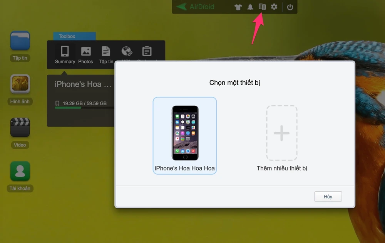
Task: Select Tập tin in the toolbox
Action: 106,54
